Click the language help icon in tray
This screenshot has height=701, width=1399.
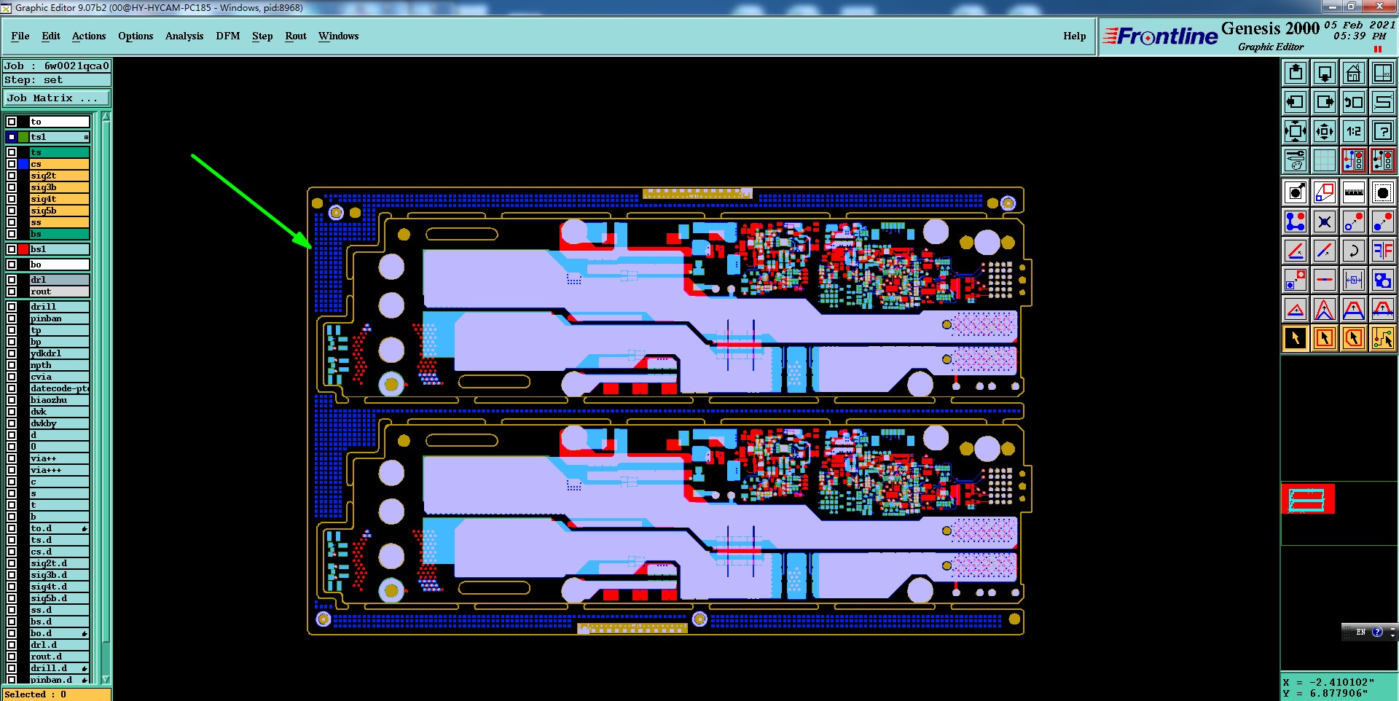coord(1377,632)
